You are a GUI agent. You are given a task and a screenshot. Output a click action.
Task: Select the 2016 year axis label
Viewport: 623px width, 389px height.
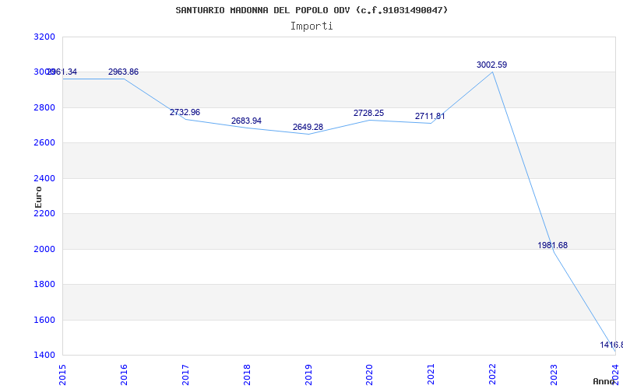(124, 375)
